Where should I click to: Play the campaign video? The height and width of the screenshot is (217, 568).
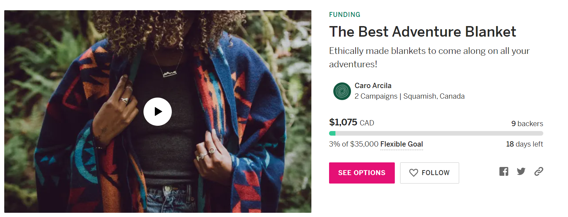point(158,112)
